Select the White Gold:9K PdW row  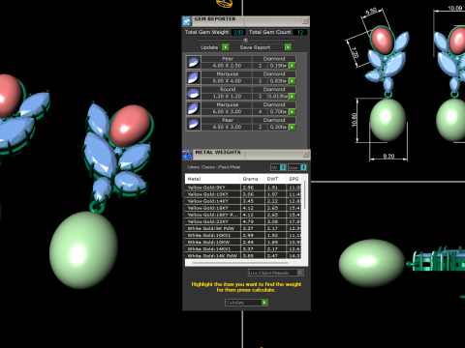244,228
